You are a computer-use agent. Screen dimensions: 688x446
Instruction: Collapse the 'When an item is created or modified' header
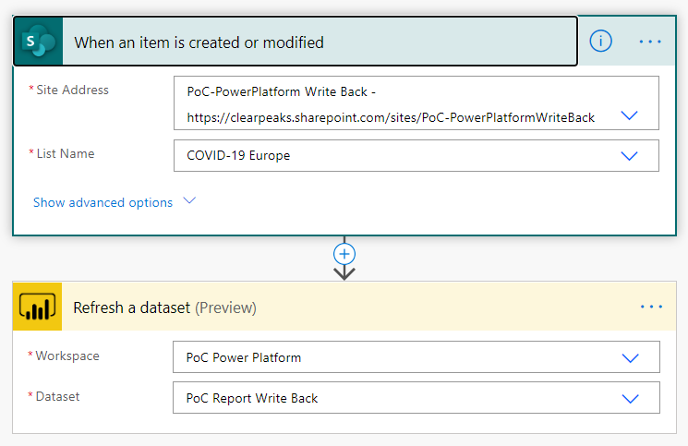296,42
